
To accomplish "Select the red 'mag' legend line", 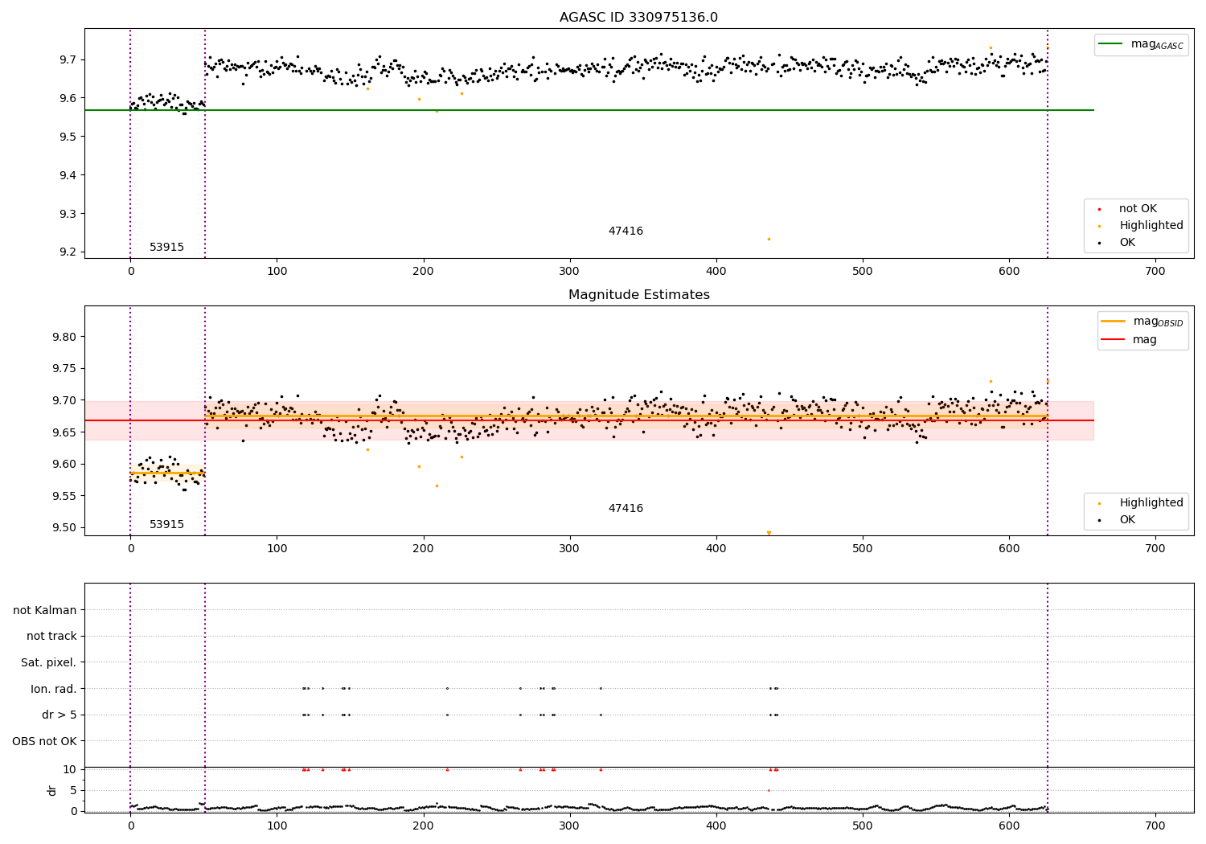I will [1114, 340].
